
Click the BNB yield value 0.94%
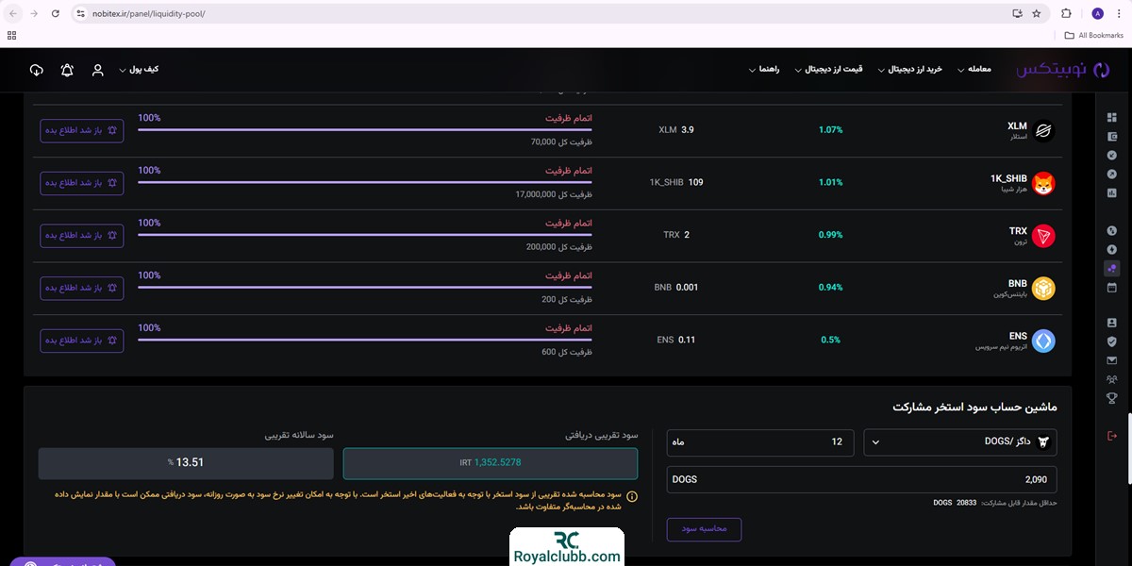coord(831,288)
